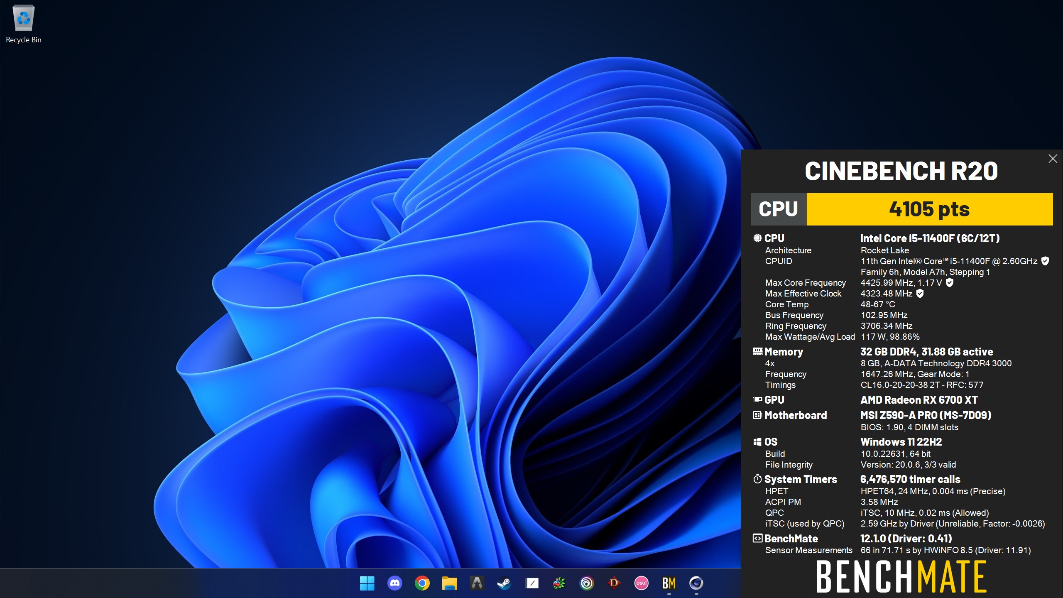Image resolution: width=1063 pixels, height=598 pixels.
Task: Launch Discord from the taskbar
Action: tap(394, 583)
